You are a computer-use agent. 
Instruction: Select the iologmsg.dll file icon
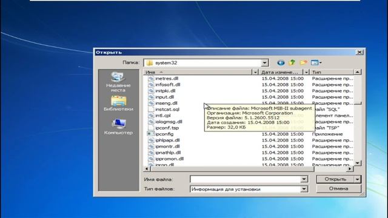coord(151,122)
